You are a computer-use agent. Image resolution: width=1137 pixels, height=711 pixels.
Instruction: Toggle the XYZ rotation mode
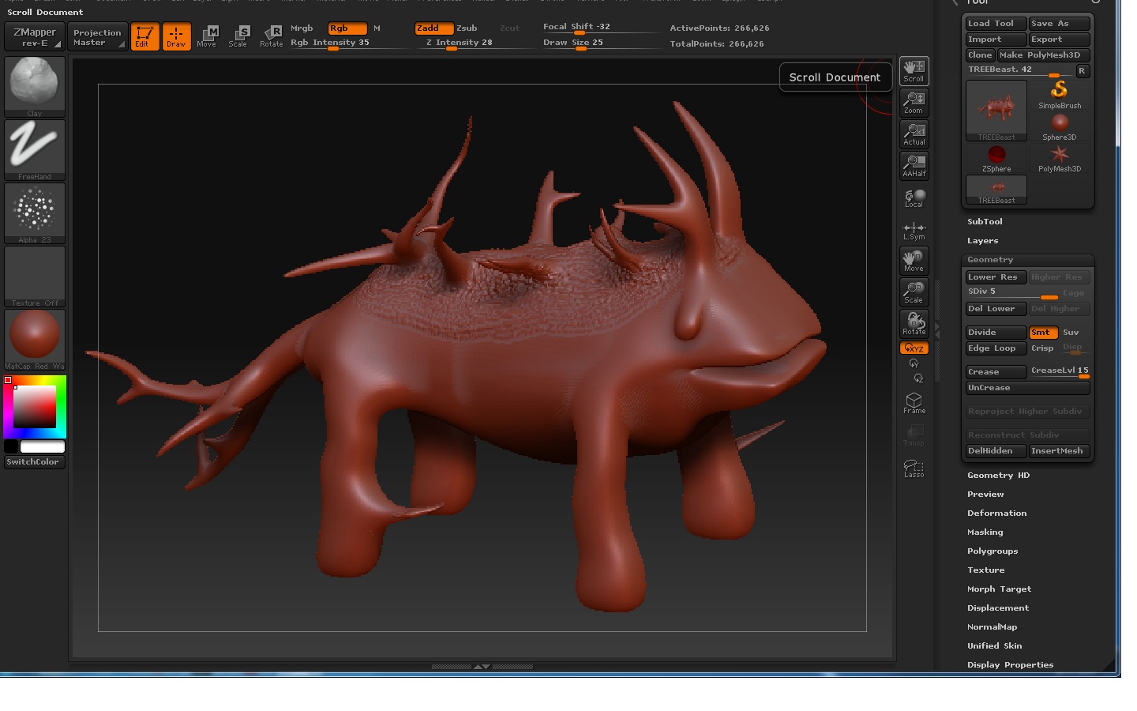pos(914,348)
